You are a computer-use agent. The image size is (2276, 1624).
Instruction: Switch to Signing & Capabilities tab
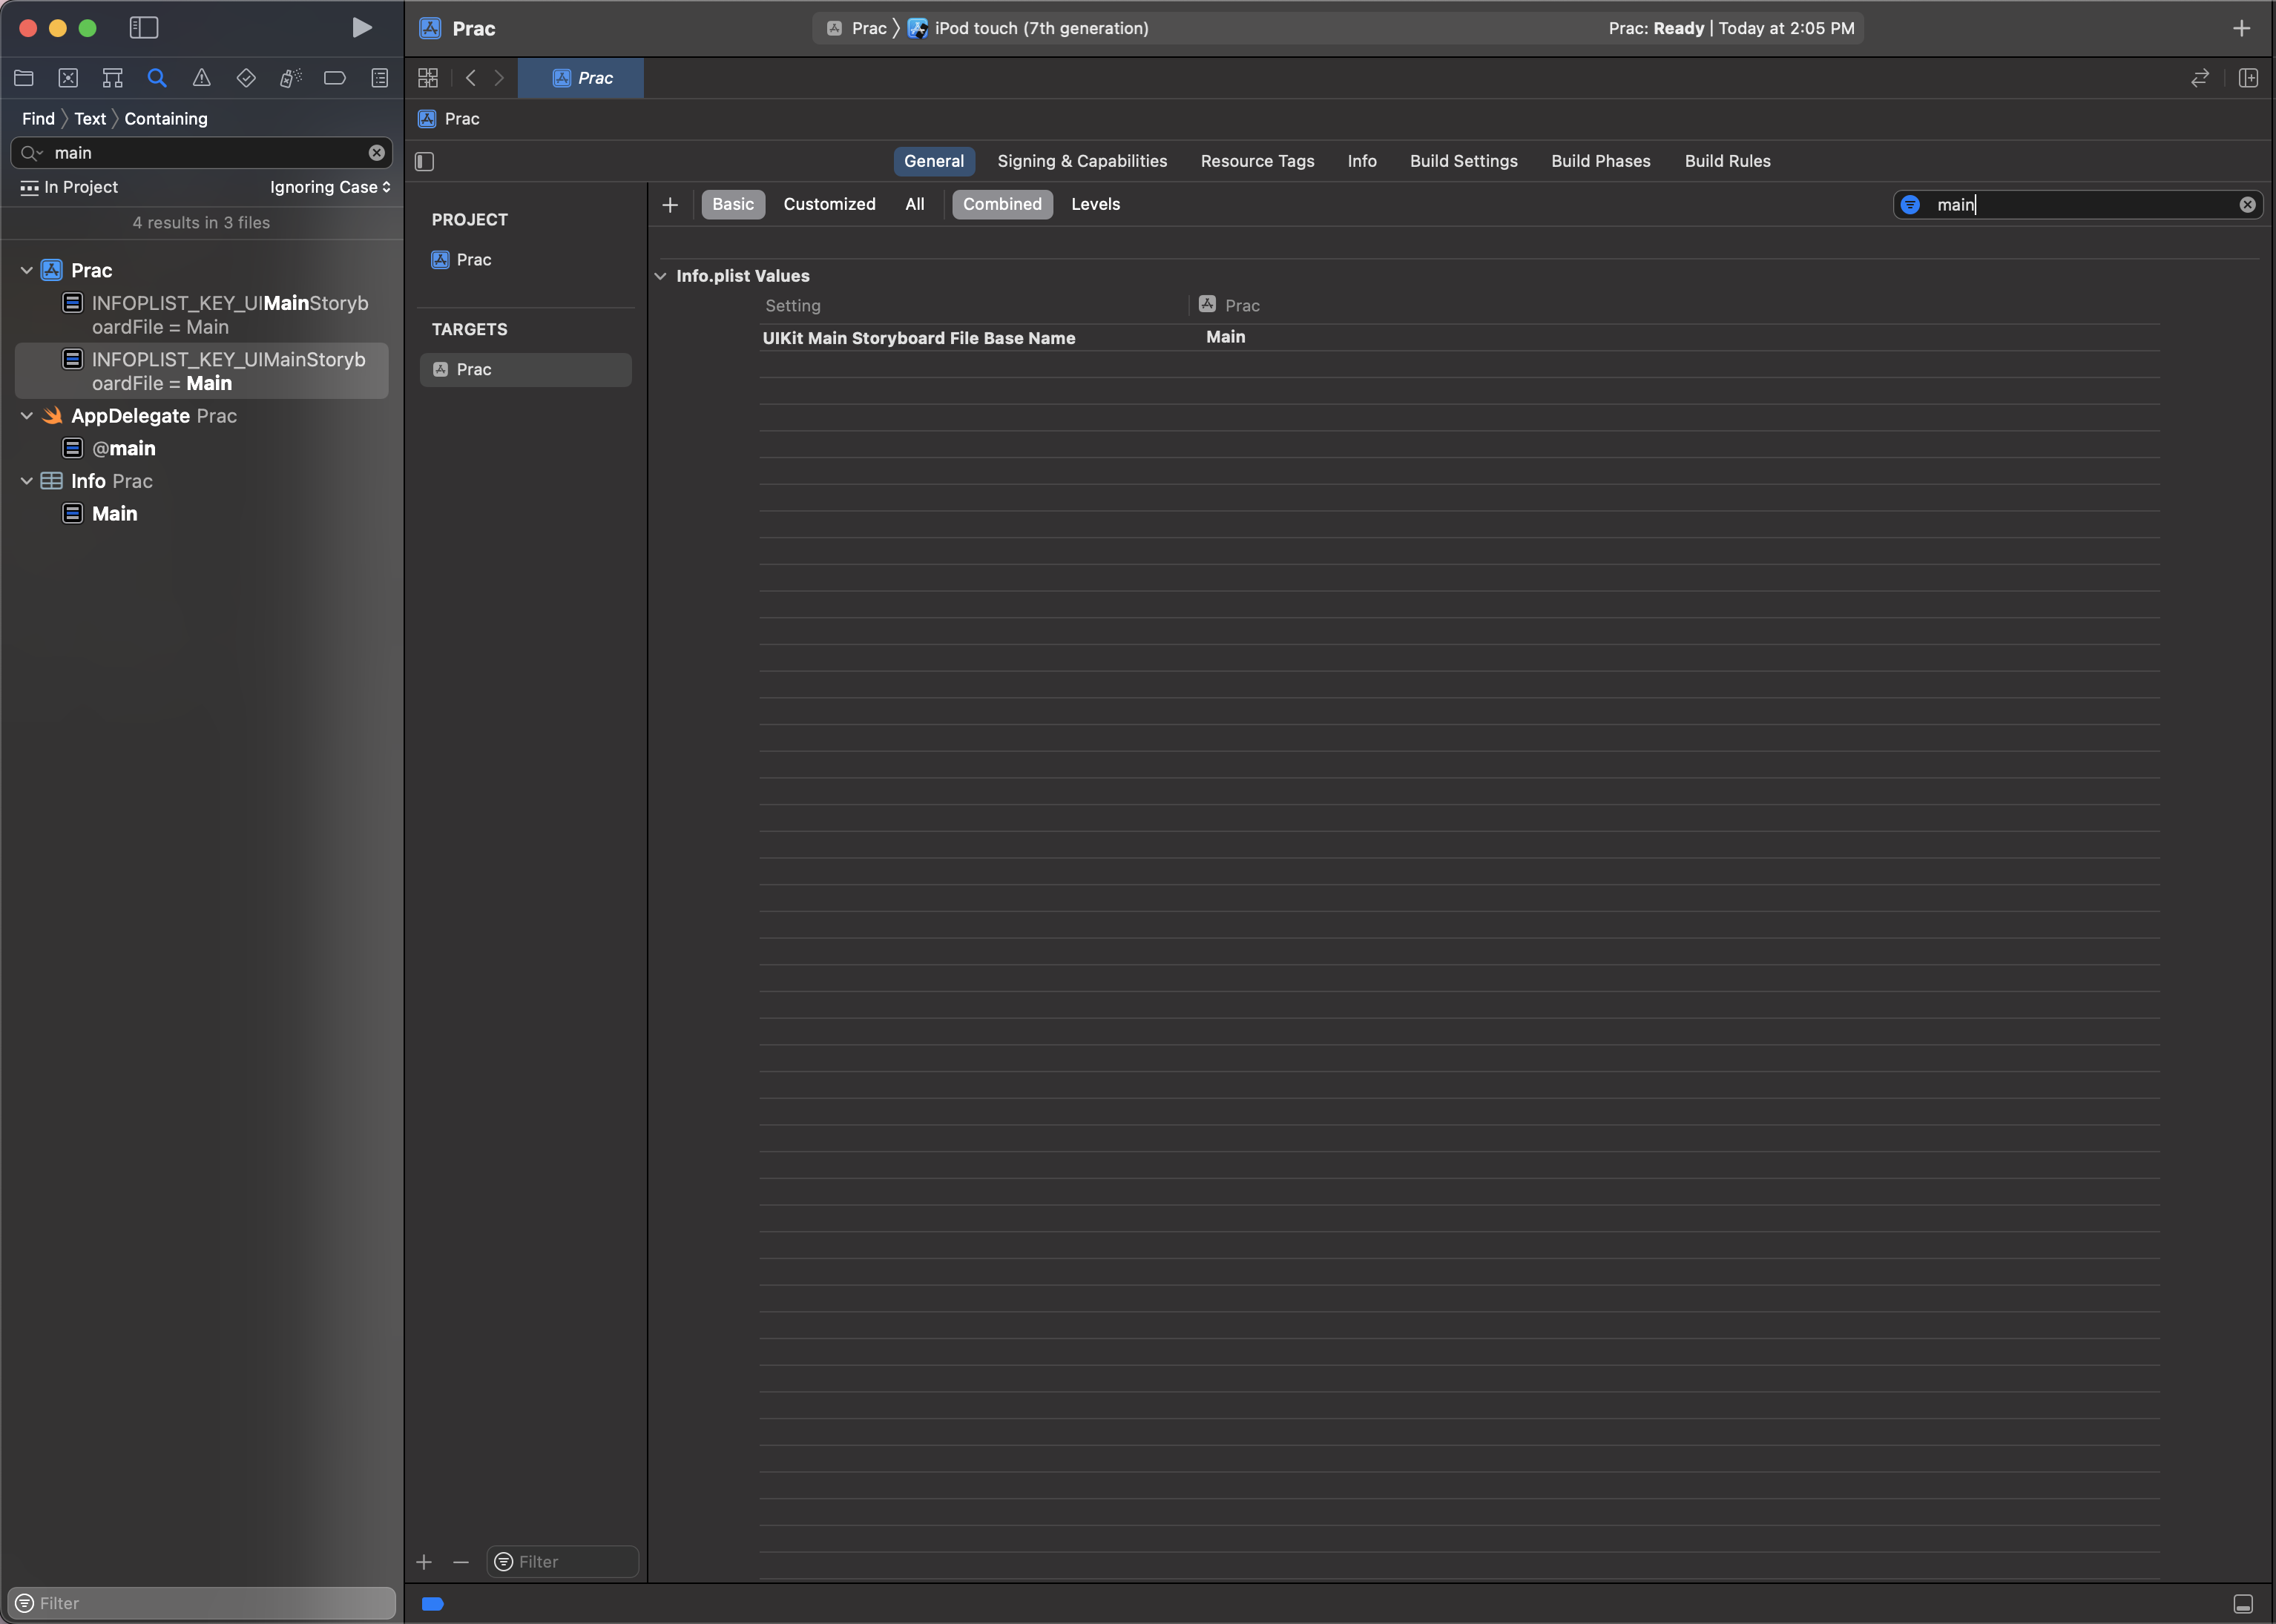click(x=1082, y=161)
